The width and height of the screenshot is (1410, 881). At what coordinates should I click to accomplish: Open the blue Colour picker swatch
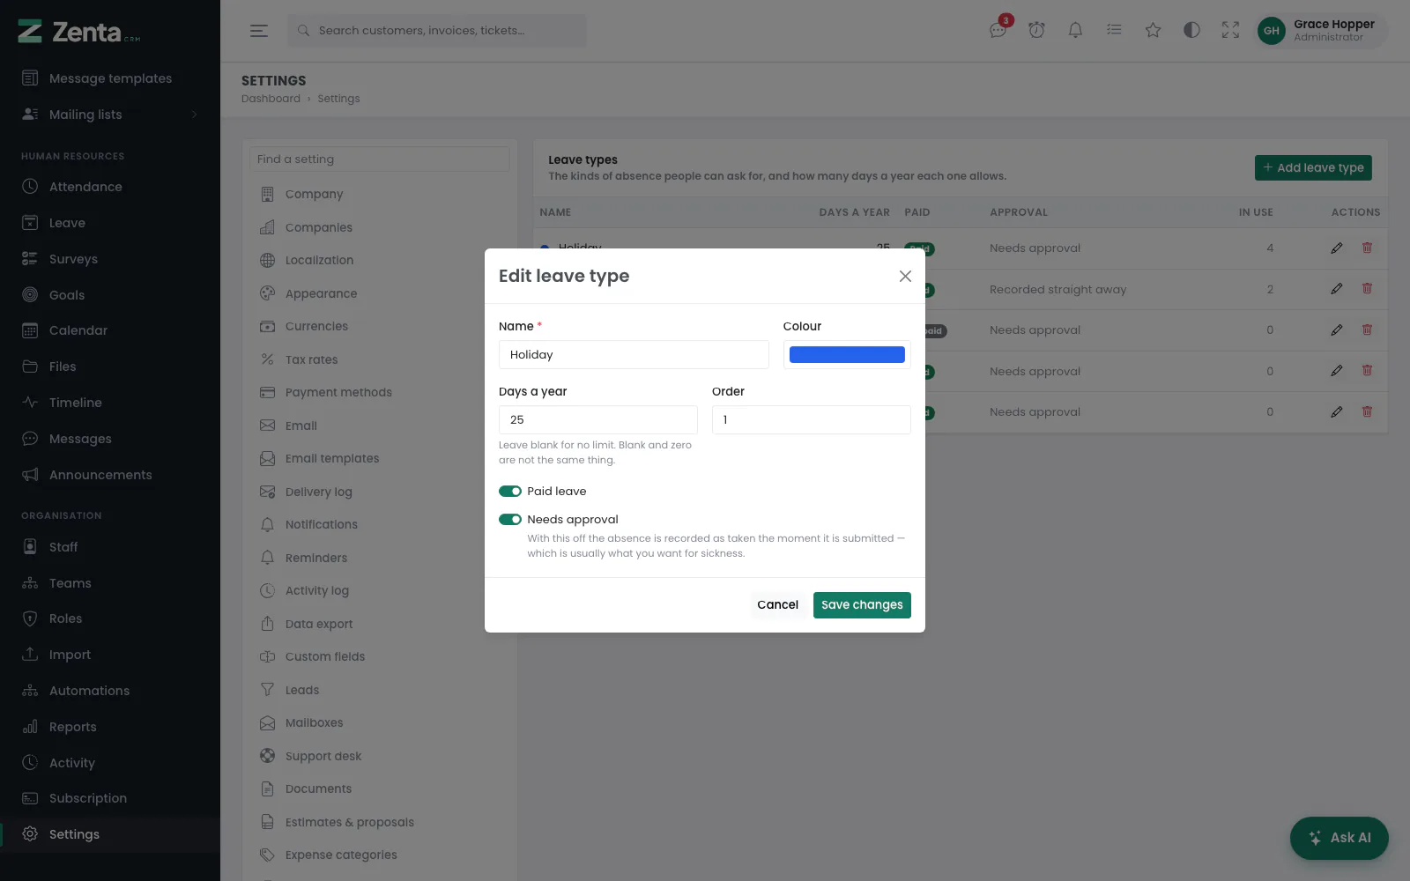pyautogui.click(x=847, y=355)
